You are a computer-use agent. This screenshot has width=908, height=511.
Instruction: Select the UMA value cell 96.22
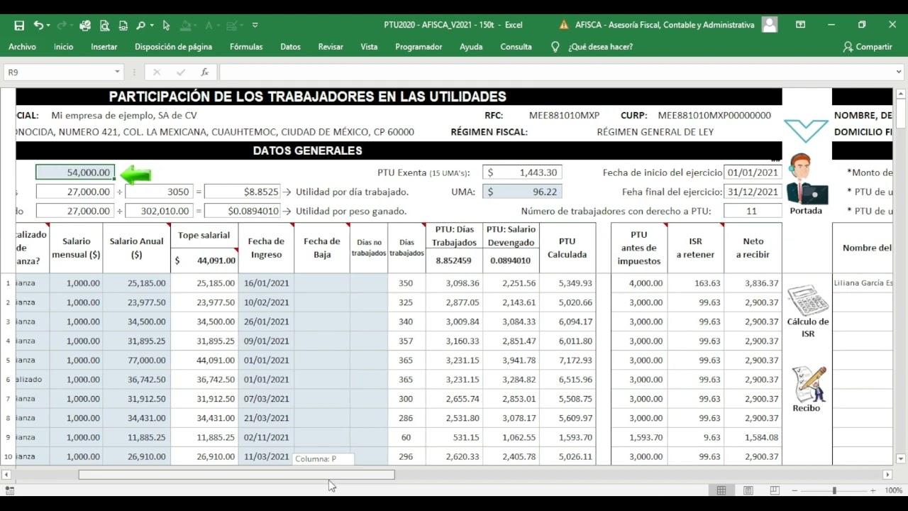[x=522, y=192]
